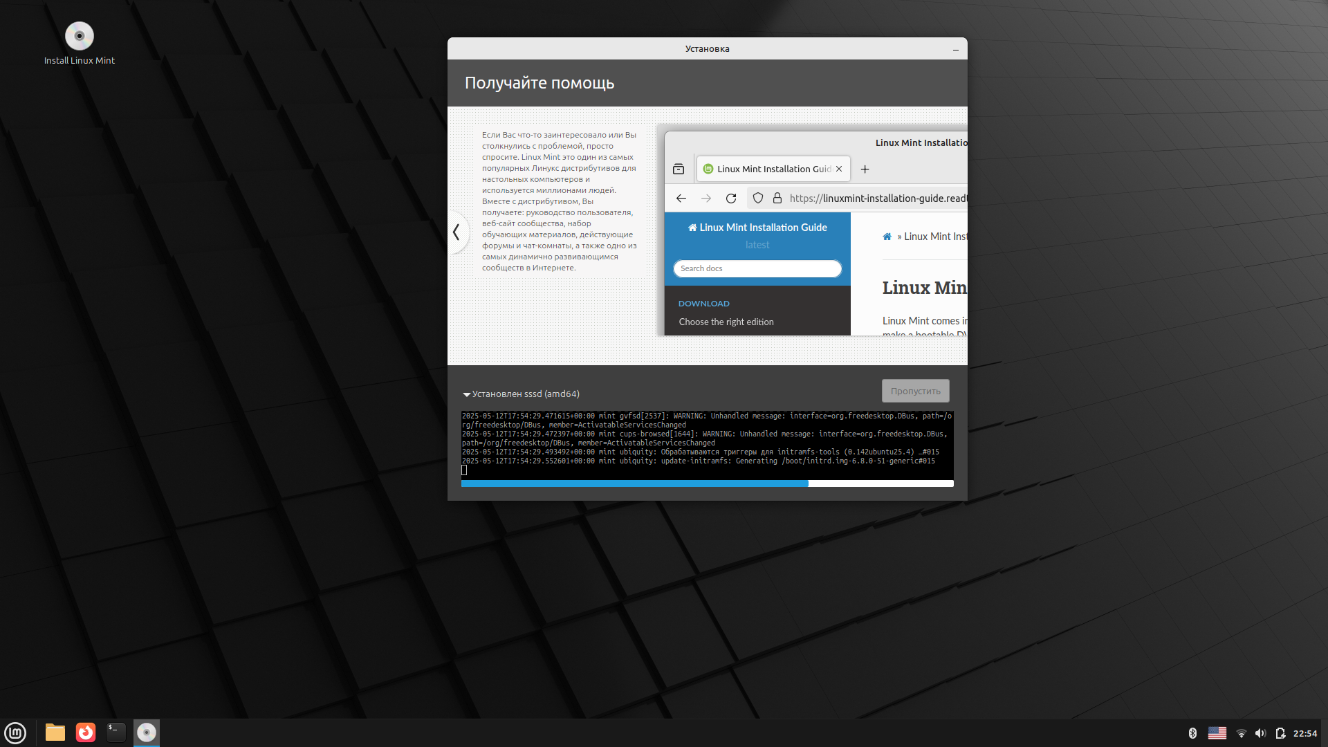Image resolution: width=1328 pixels, height=747 pixels.
Task: Click the volume speaker tray icon
Action: tap(1260, 733)
